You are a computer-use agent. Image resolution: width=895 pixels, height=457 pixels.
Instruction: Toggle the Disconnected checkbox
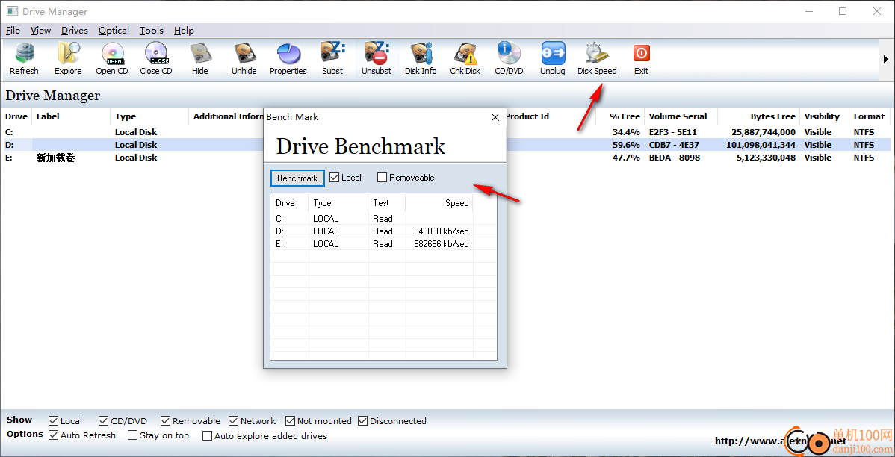392,421
